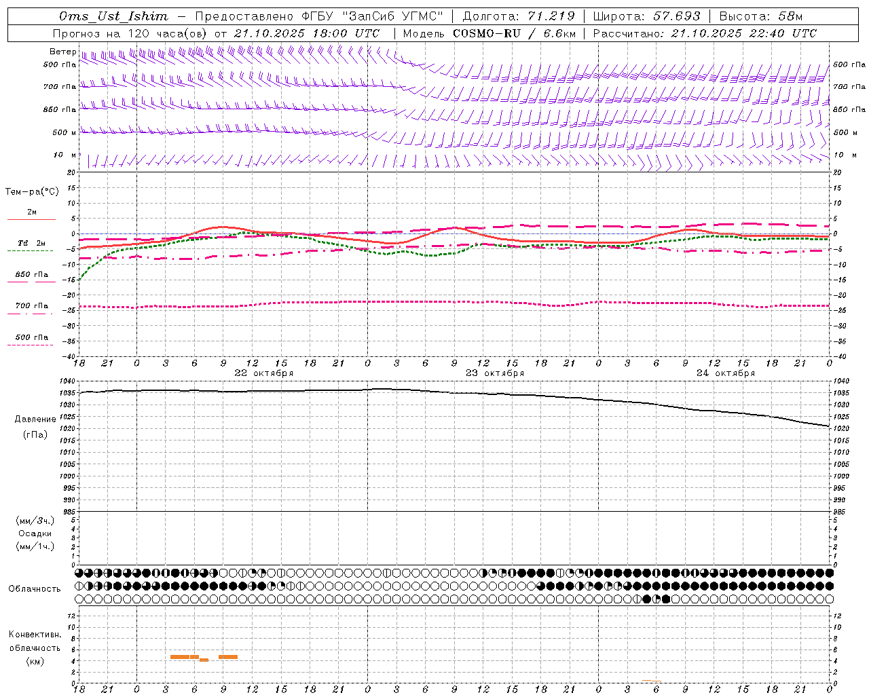Click the dashed line sample under Td 2м legend

tap(30, 251)
